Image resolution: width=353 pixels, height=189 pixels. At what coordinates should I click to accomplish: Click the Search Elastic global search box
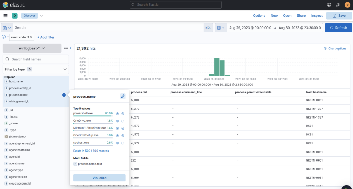pos(175,5)
